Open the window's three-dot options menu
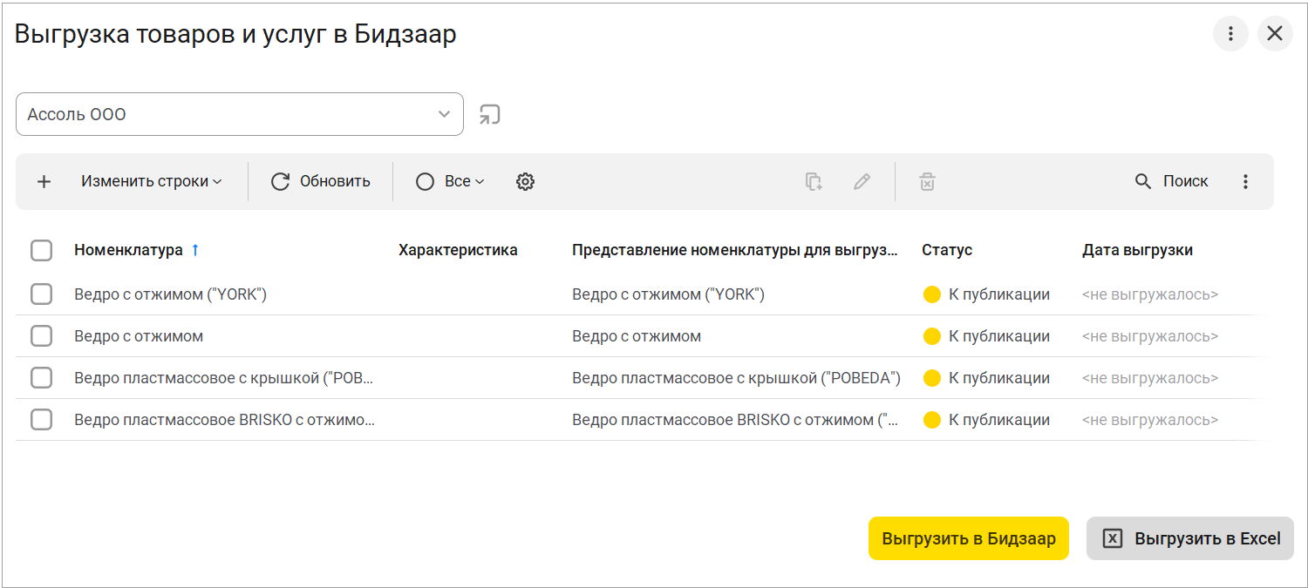The width and height of the screenshot is (1308, 588). (x=1230, y=34)
